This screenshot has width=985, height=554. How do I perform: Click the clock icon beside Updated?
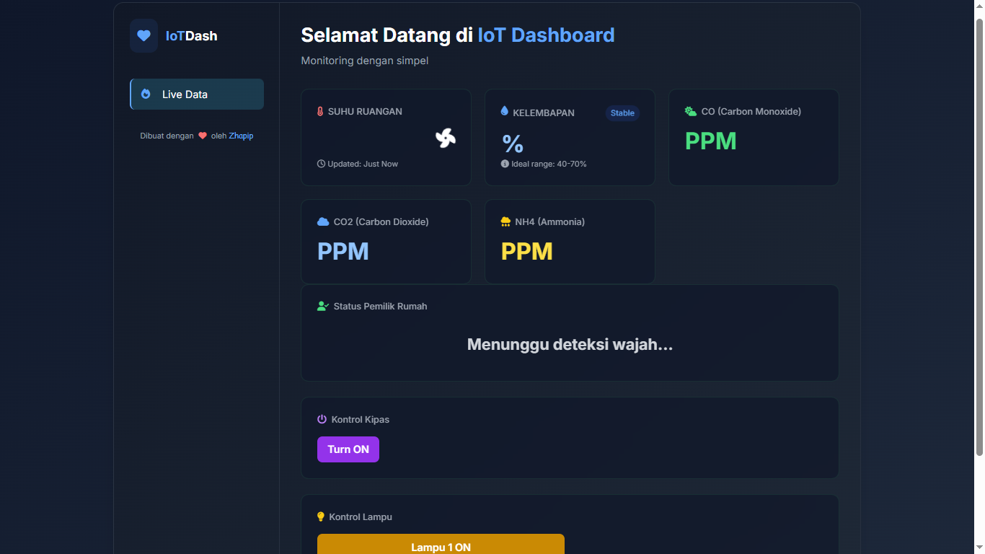[x=321, y=164]
